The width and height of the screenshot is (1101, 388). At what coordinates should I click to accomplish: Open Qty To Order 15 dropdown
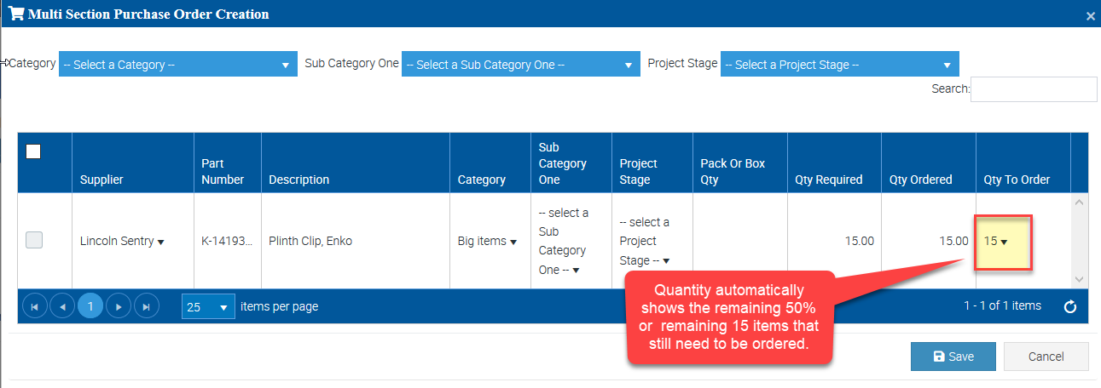996,242
